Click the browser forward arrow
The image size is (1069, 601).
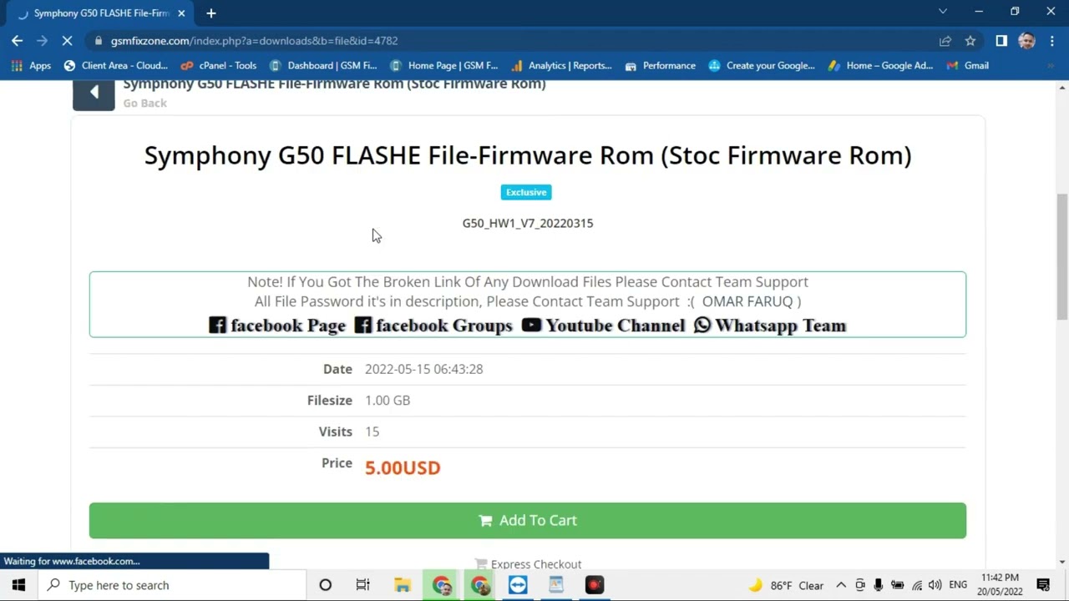(x=42, y=40)
